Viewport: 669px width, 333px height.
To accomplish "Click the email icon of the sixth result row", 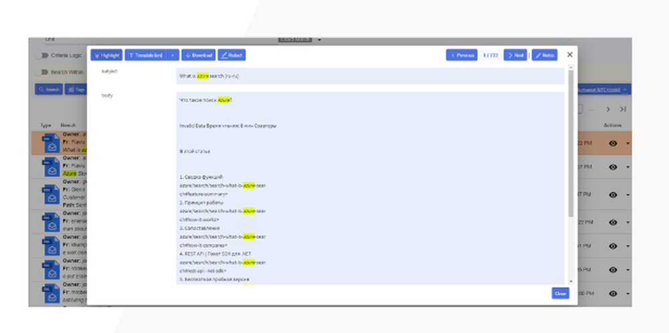I will 51,270.
